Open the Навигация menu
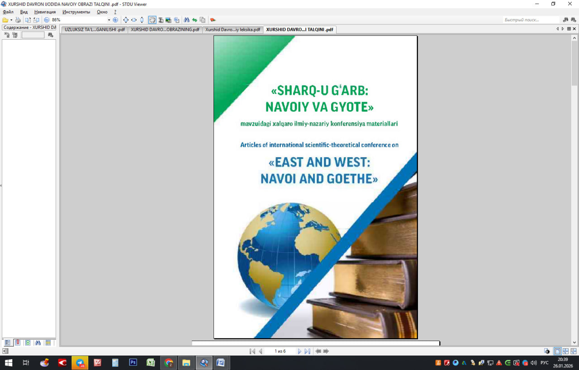 (x=45, y=12)
